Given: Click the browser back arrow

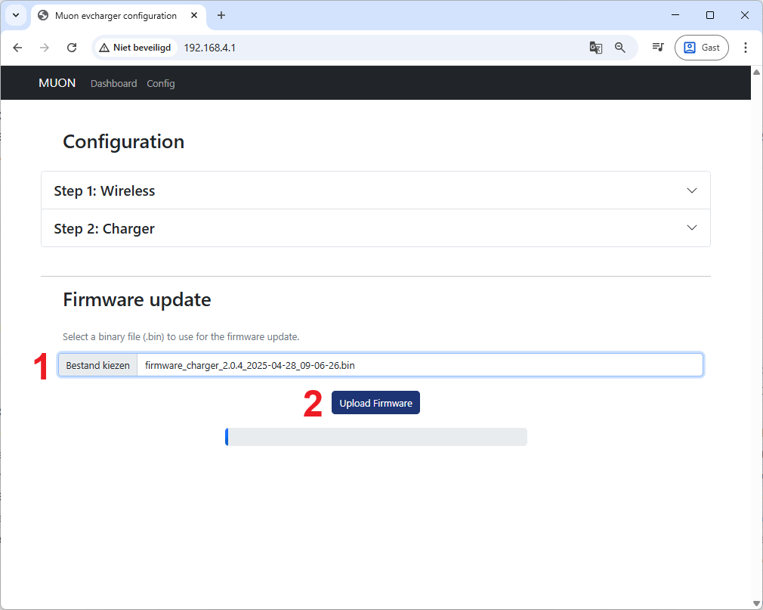Looking at the screenshot, I should tap(18, 48).
